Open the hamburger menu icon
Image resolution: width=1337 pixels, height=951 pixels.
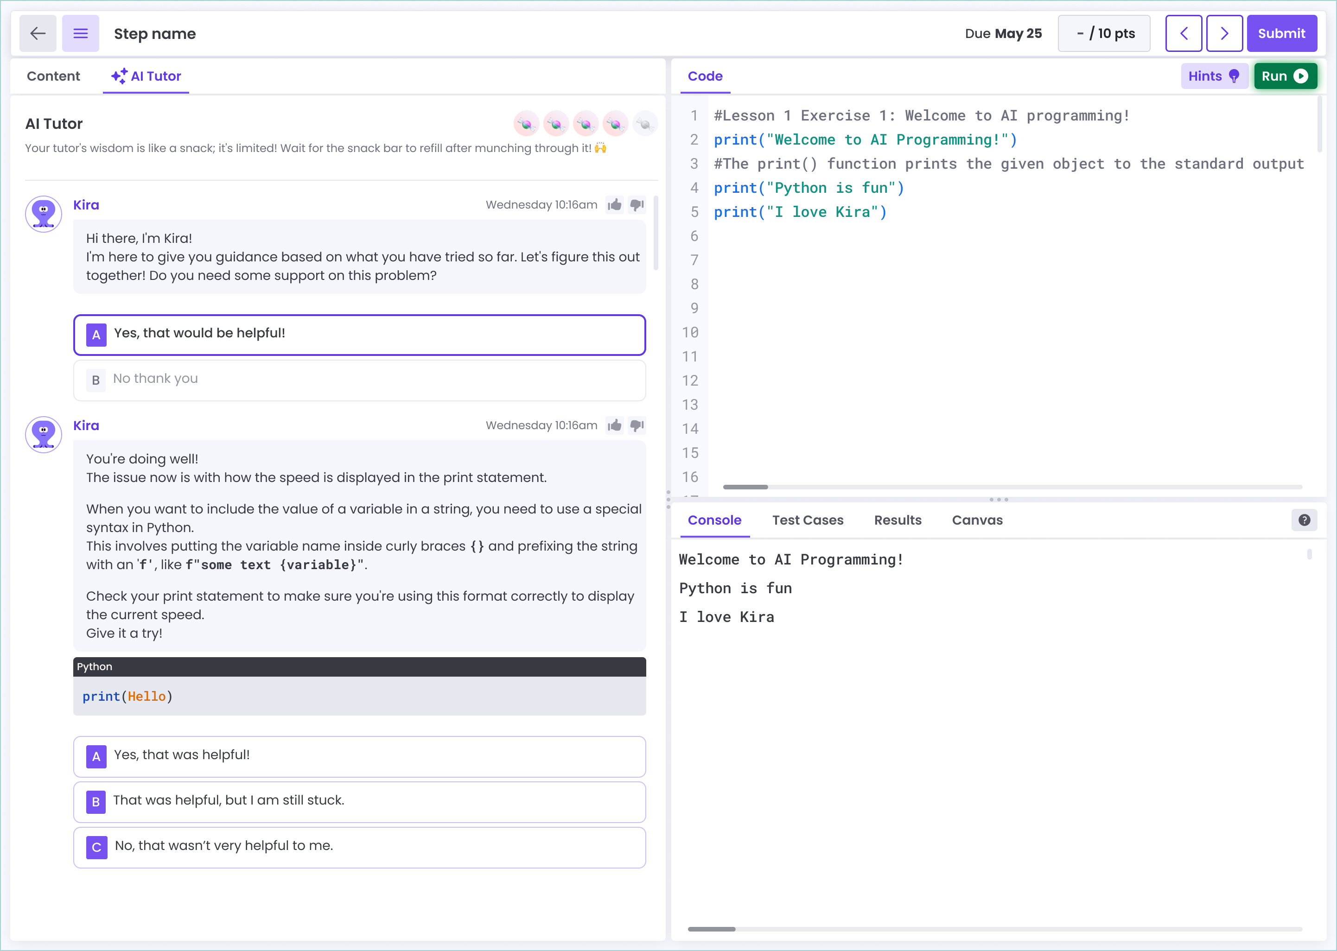80,33
